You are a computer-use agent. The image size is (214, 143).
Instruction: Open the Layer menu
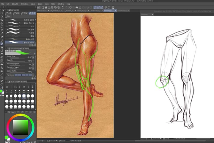click(x=33, y=4)
